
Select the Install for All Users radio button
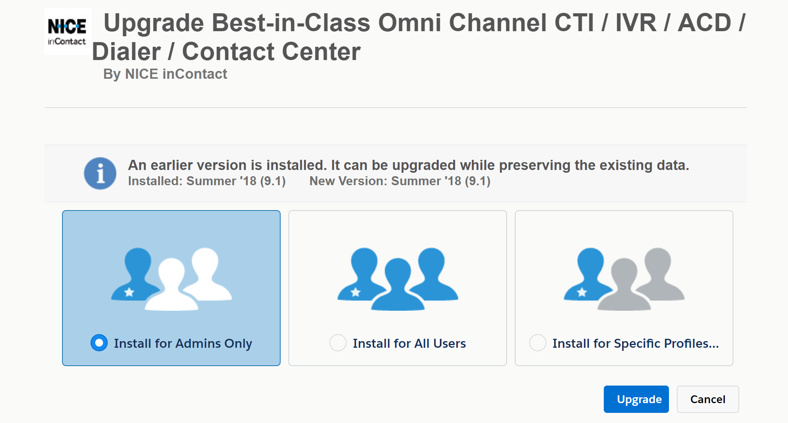[x=338, y=343]
